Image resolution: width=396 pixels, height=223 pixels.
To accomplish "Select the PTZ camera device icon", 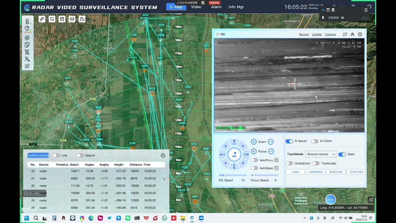I will (27, 21).
